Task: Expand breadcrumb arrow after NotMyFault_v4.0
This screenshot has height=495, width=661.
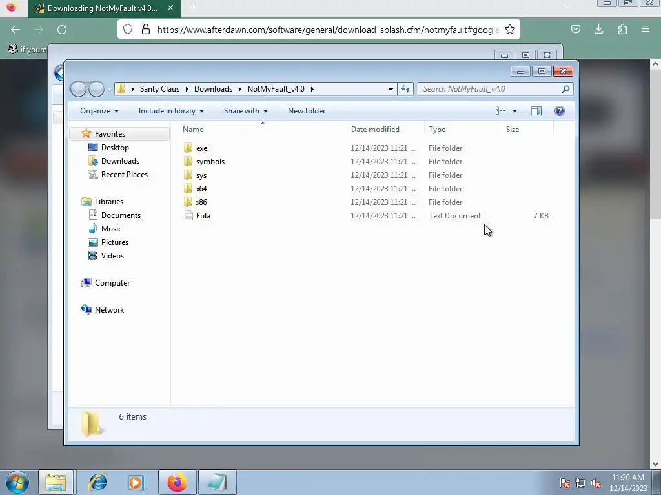Action: pos(312,89)
